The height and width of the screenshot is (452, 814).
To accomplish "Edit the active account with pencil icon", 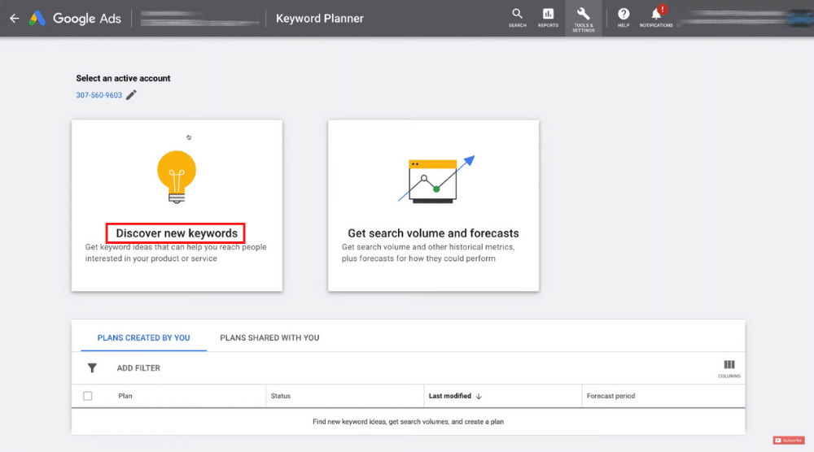I will point(131,95).
